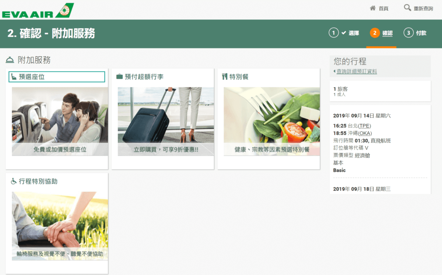Click the suitcase icon beside 預付超額行李

pos(119,77)
